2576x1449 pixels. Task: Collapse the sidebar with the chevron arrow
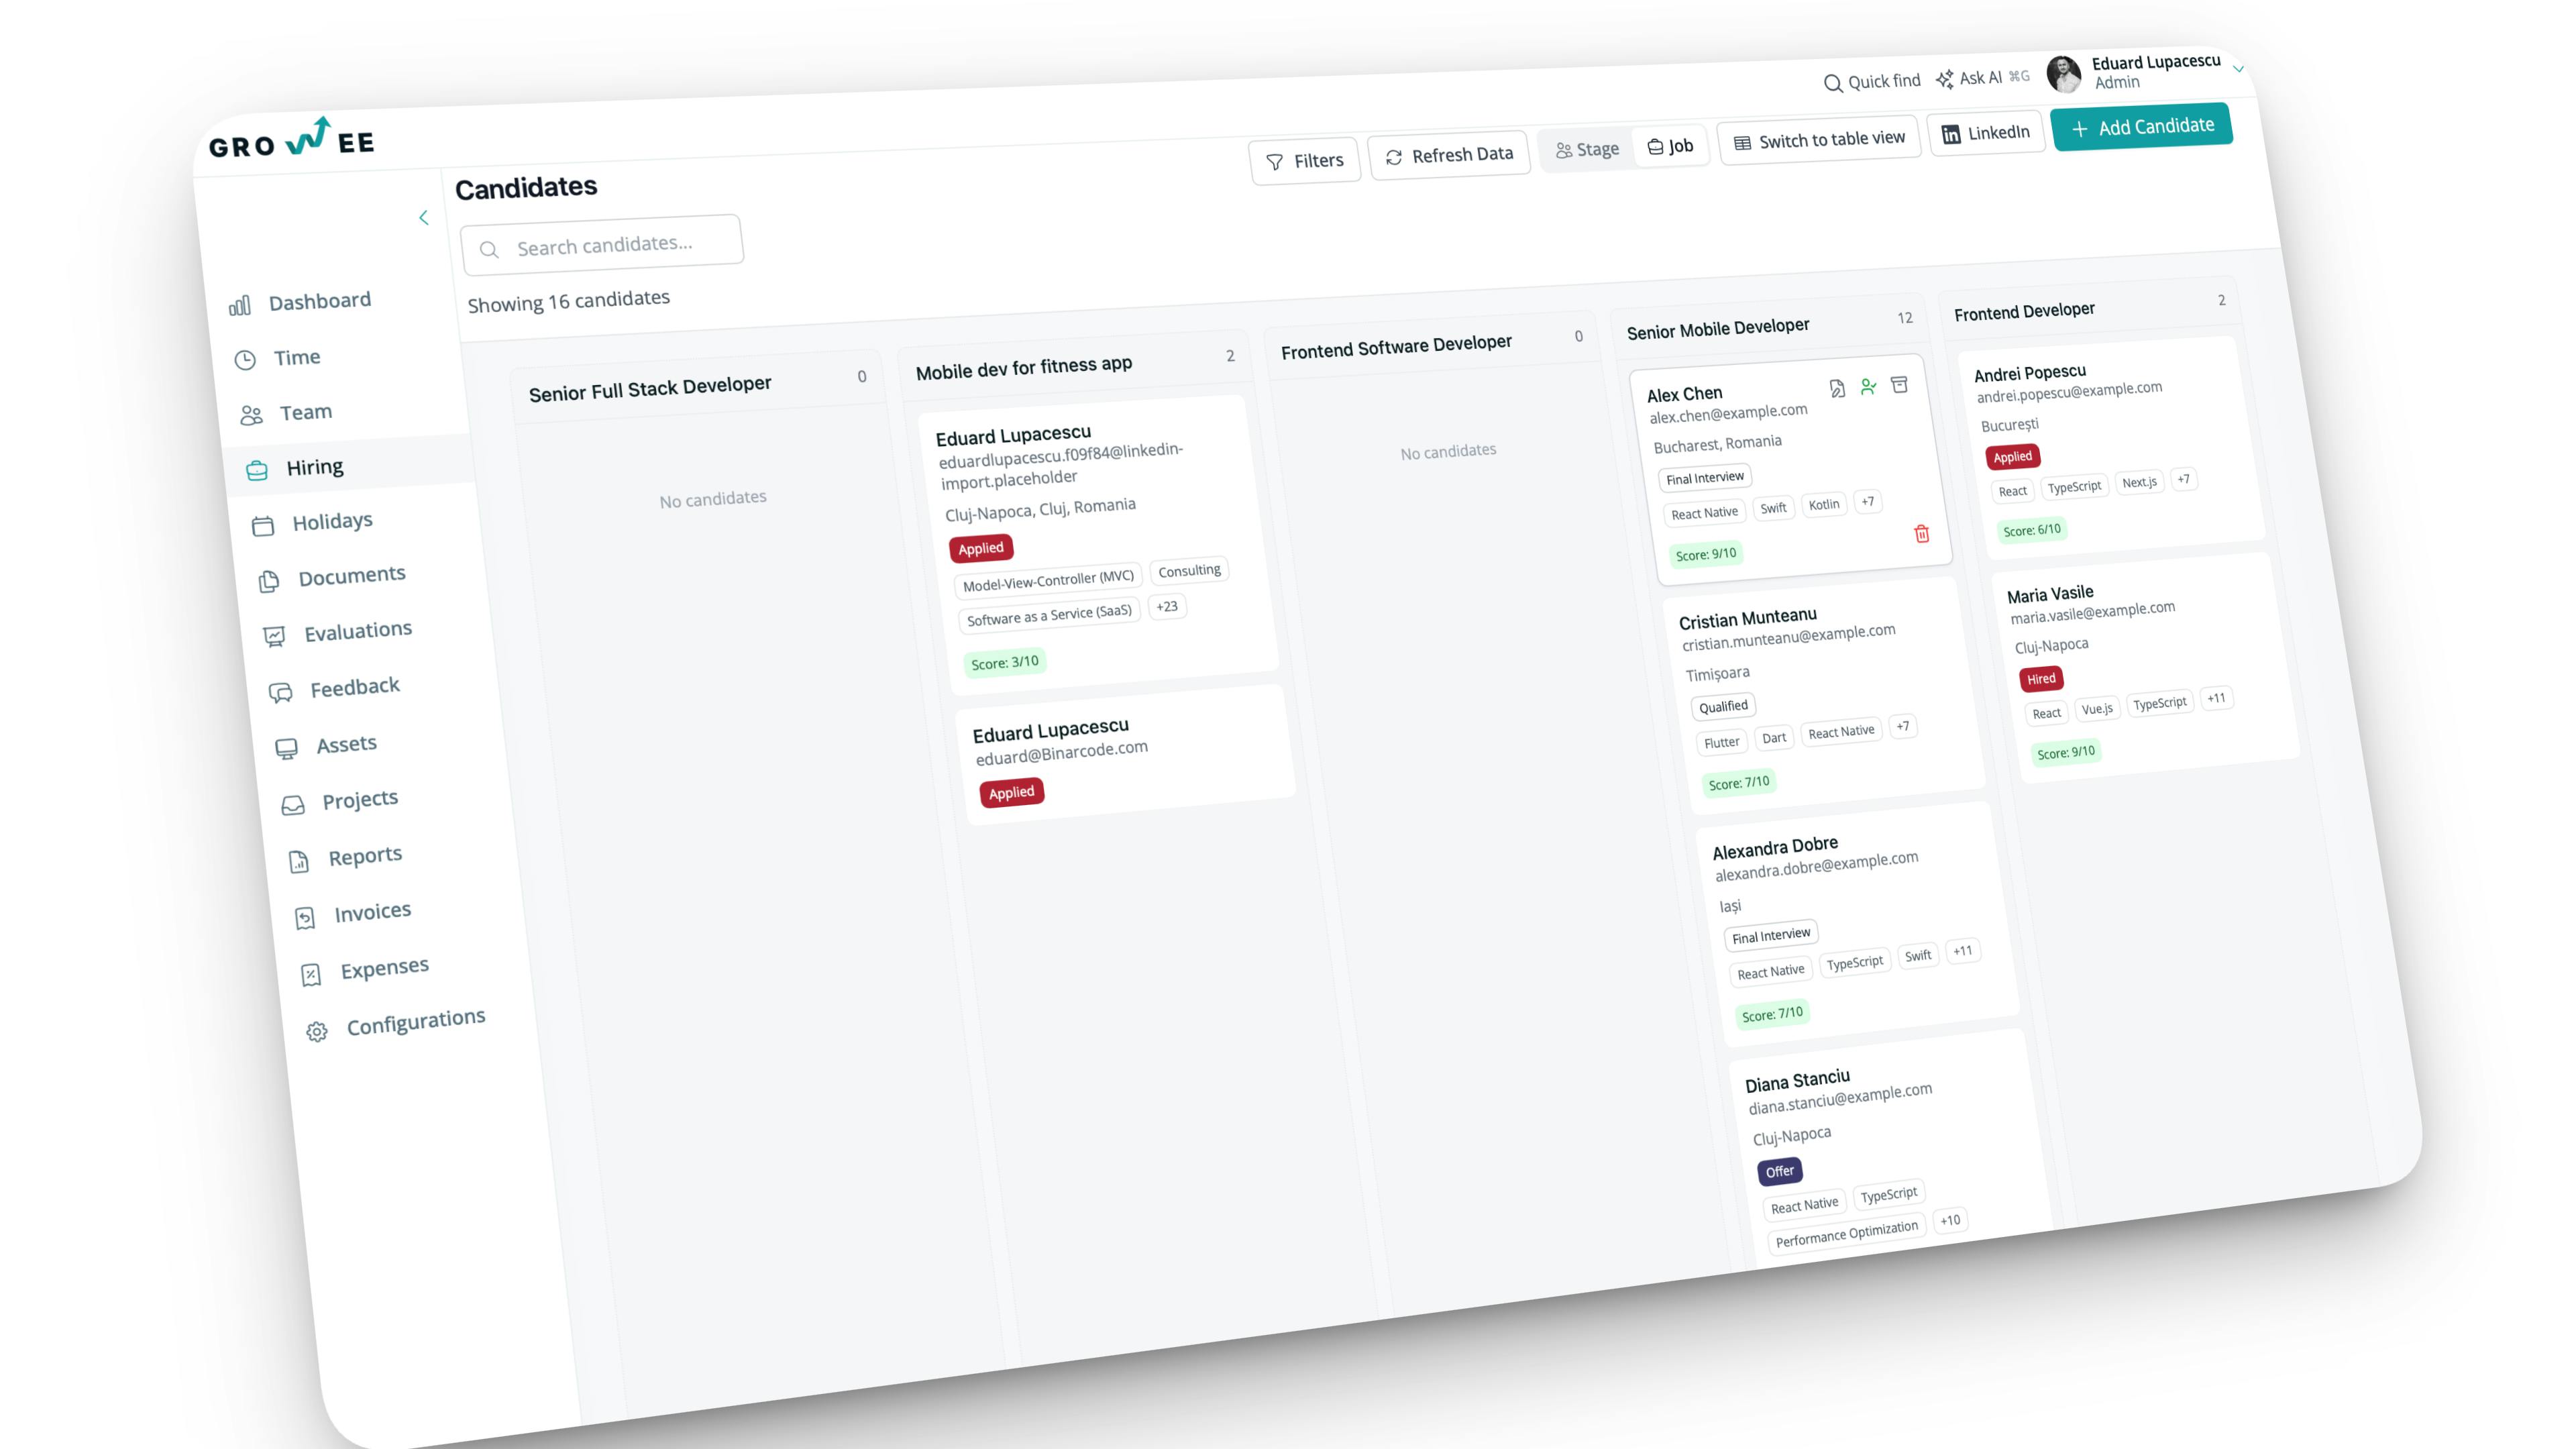coord(423,217)
